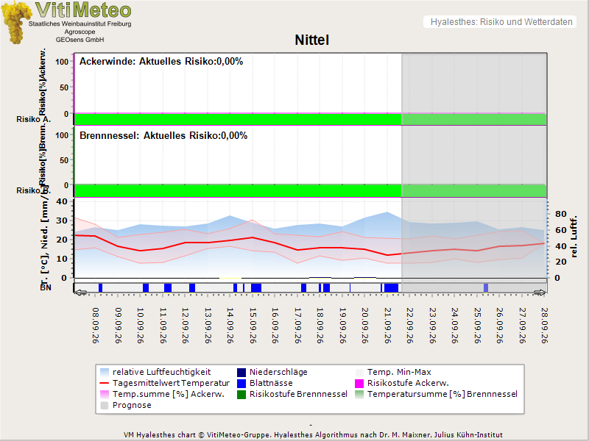This screenshot has height=441, width=589.
Task: Click the Temp.summe [%] Ackerw. legend swatch
Action: pos(105,394)
